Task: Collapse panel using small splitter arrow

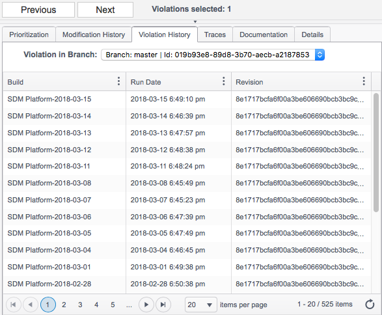Action: click(195, 21)
